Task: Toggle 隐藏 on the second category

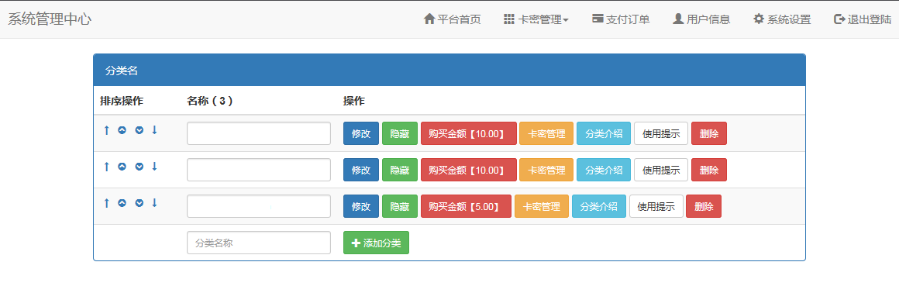Action: point(400,170)
